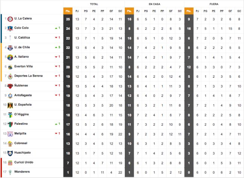Viewport: 244px width, 178px height.
Task: Open the Huachipato team link
Action: (x=23, y=153)
